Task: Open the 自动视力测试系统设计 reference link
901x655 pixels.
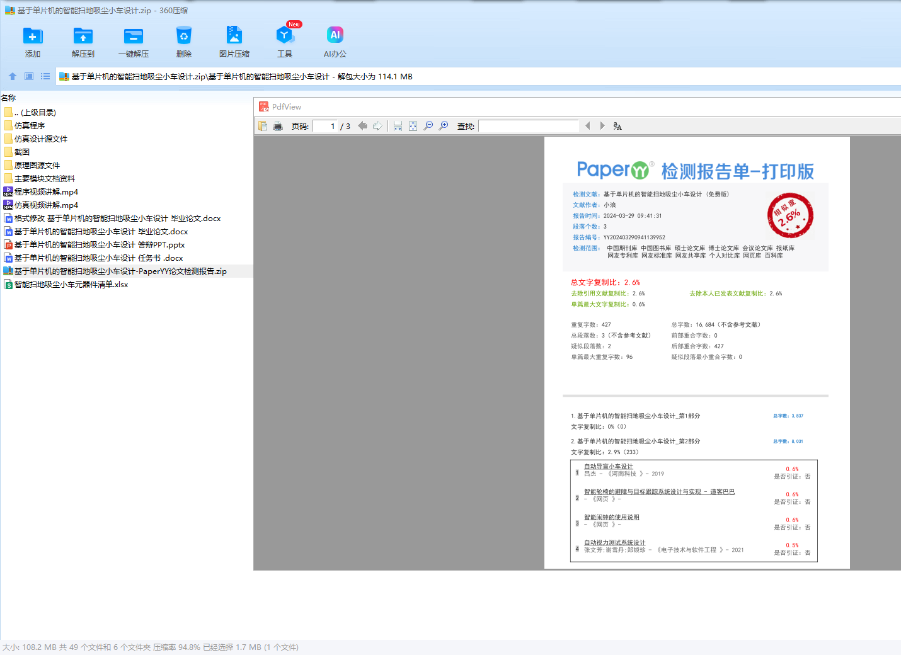Action: 615,542
